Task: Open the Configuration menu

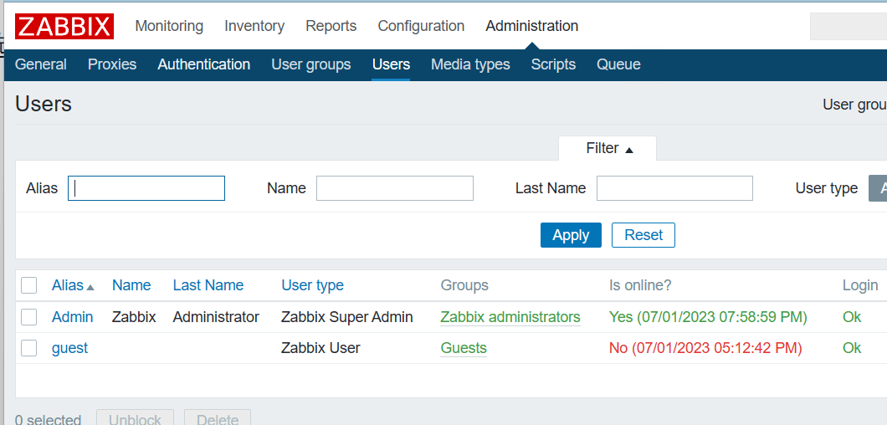Action: (421, 26)
